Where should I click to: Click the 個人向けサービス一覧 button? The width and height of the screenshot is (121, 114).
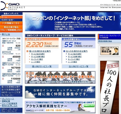tap(42, 66)
